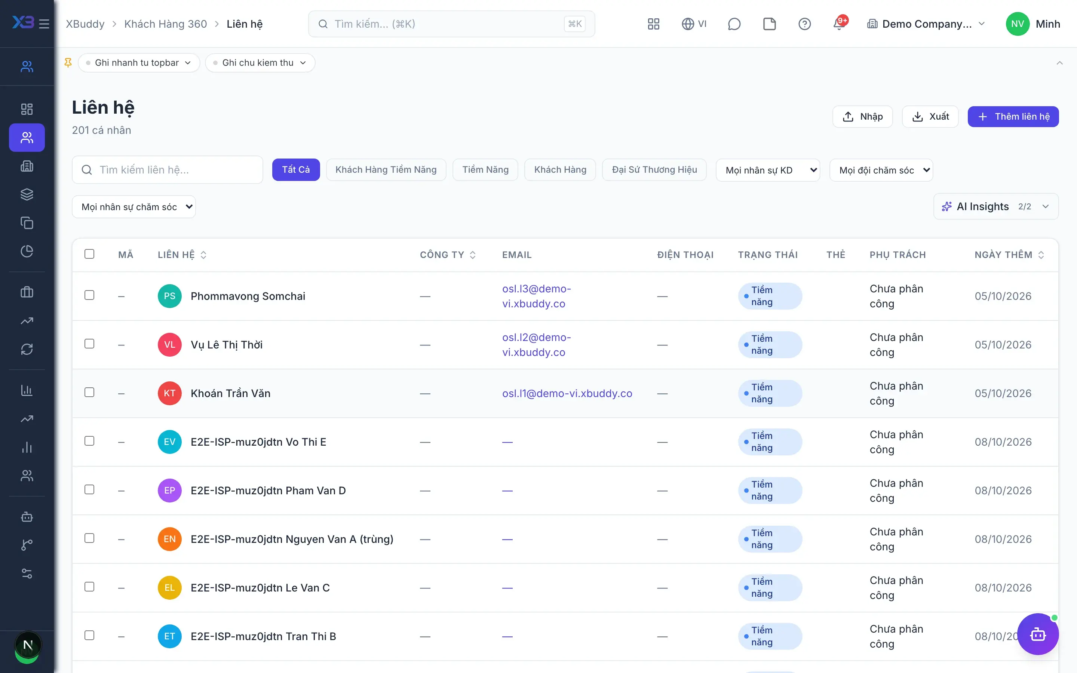1077x673 pixels.
Task: Open the floating chatbot assistant button
Action: tap(1038, 634)
